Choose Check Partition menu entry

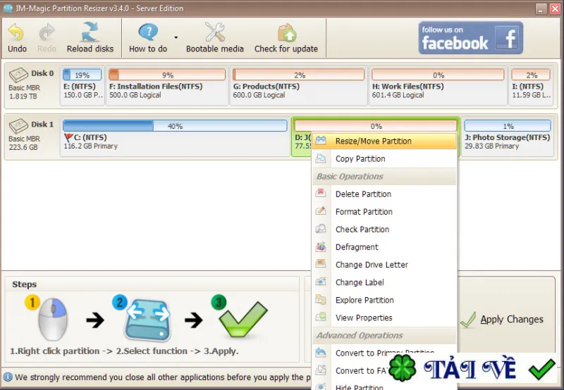(x=384, y=229)
